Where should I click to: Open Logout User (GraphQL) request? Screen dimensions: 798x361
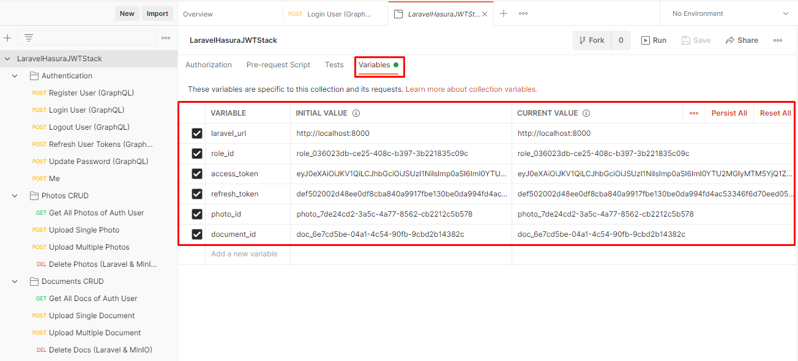89,127
